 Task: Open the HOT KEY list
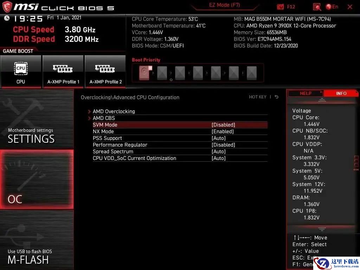click(258, 97)
